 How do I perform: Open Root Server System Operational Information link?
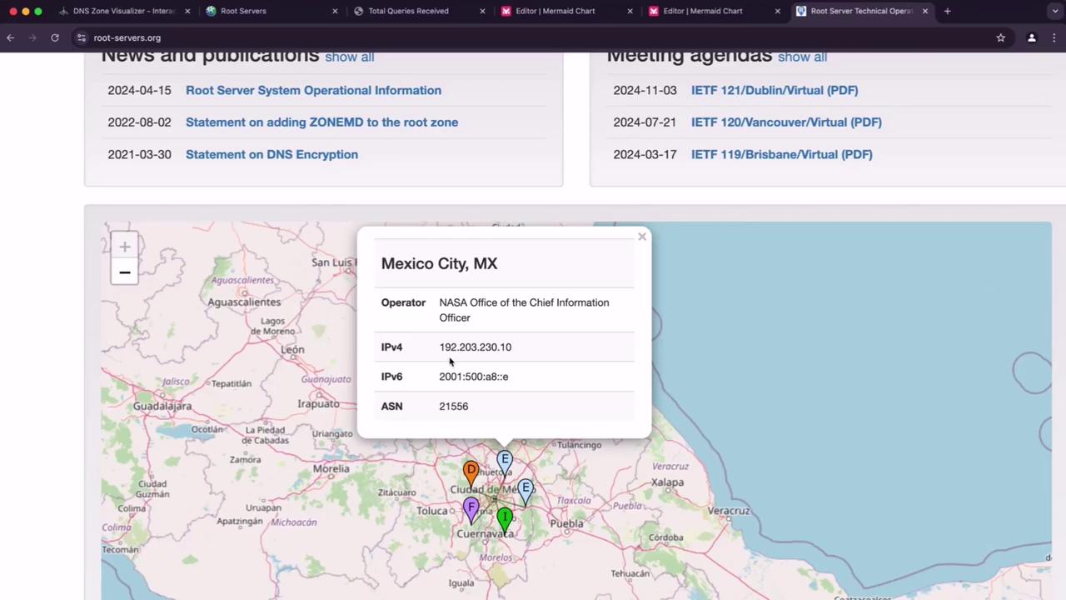(313, 90)
